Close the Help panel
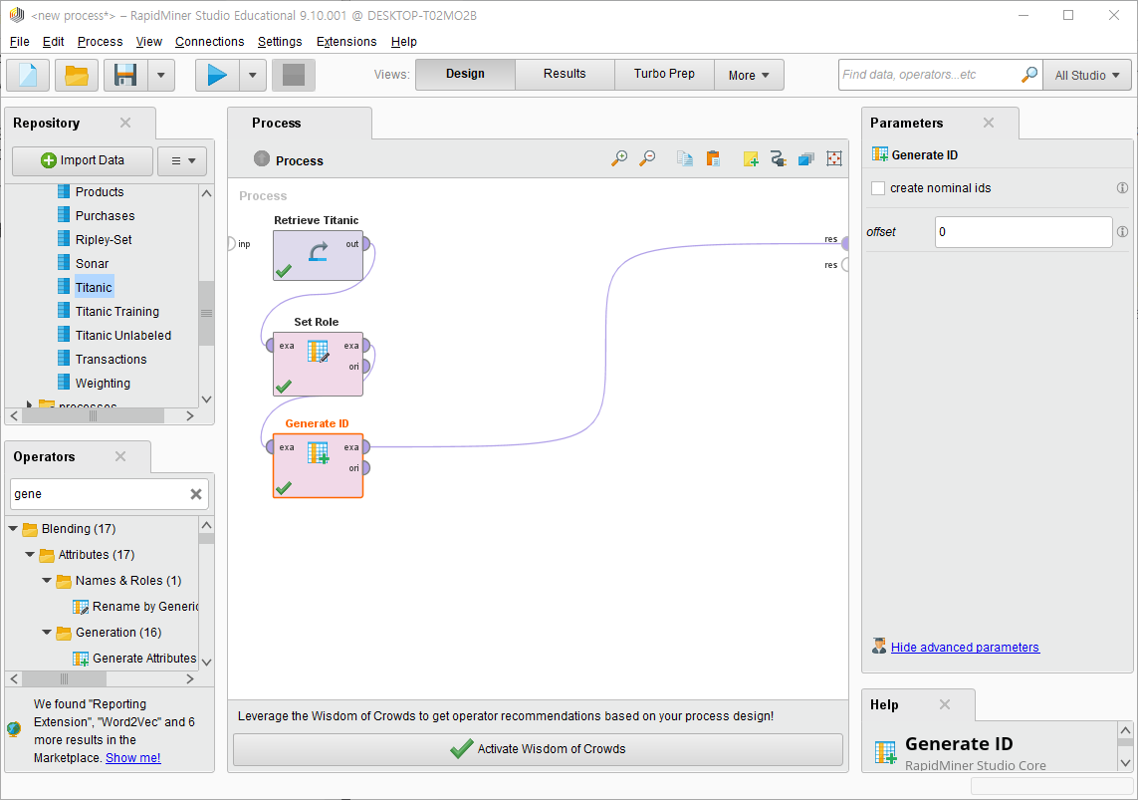 (944, 704)
